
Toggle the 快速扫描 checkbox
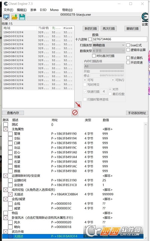click(85, 92)
